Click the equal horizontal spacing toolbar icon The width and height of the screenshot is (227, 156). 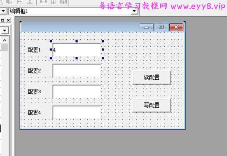20,2
